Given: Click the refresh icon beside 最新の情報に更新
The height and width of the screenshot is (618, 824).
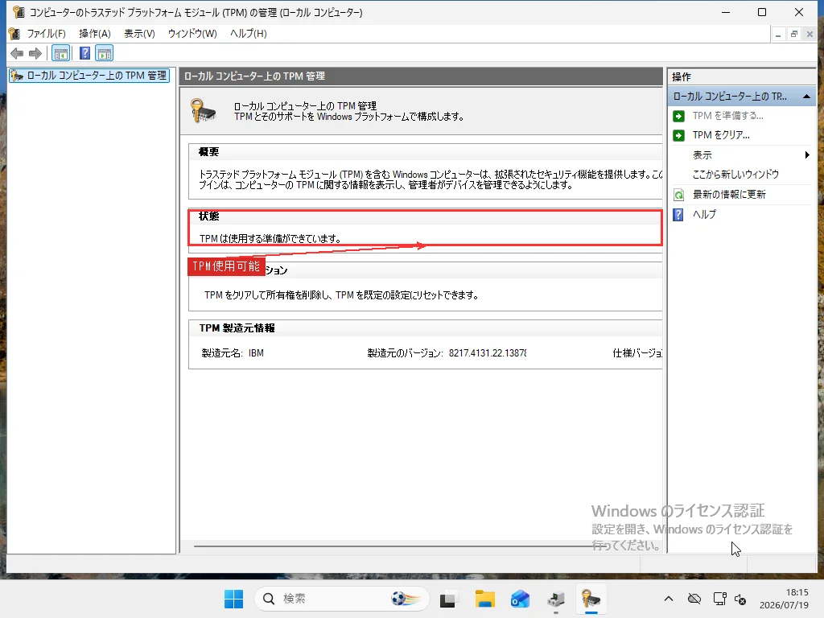Looking at the screenshot, I should pos(679,195).
